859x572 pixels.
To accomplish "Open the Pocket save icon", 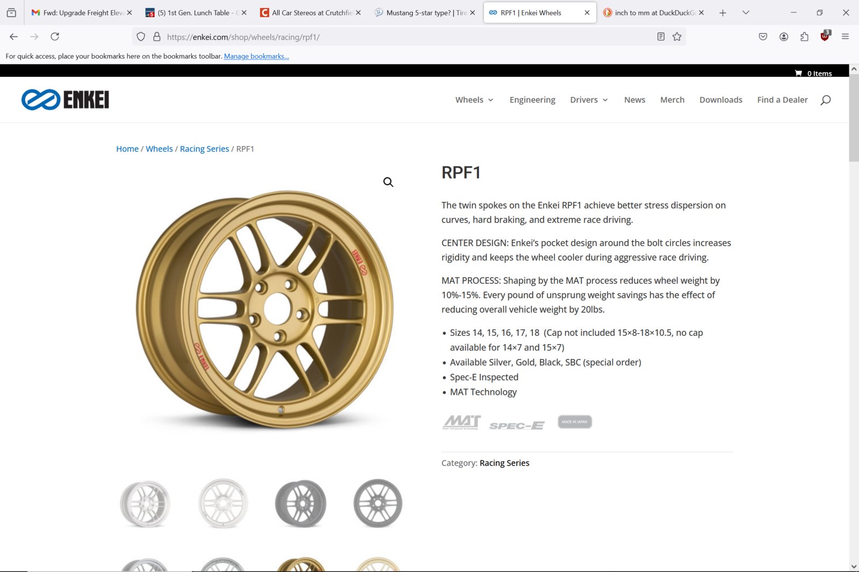I will coord(763,36).
